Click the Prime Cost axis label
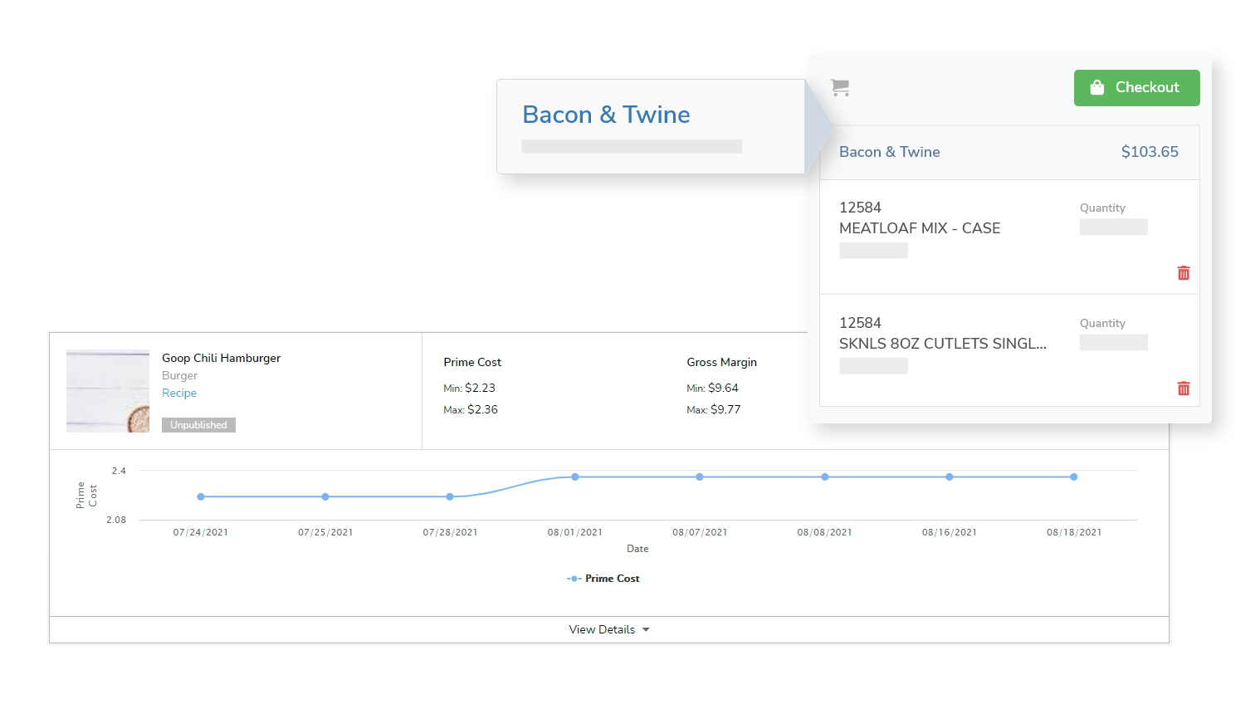The image size is (1260, 704). (x=86, y=494)
